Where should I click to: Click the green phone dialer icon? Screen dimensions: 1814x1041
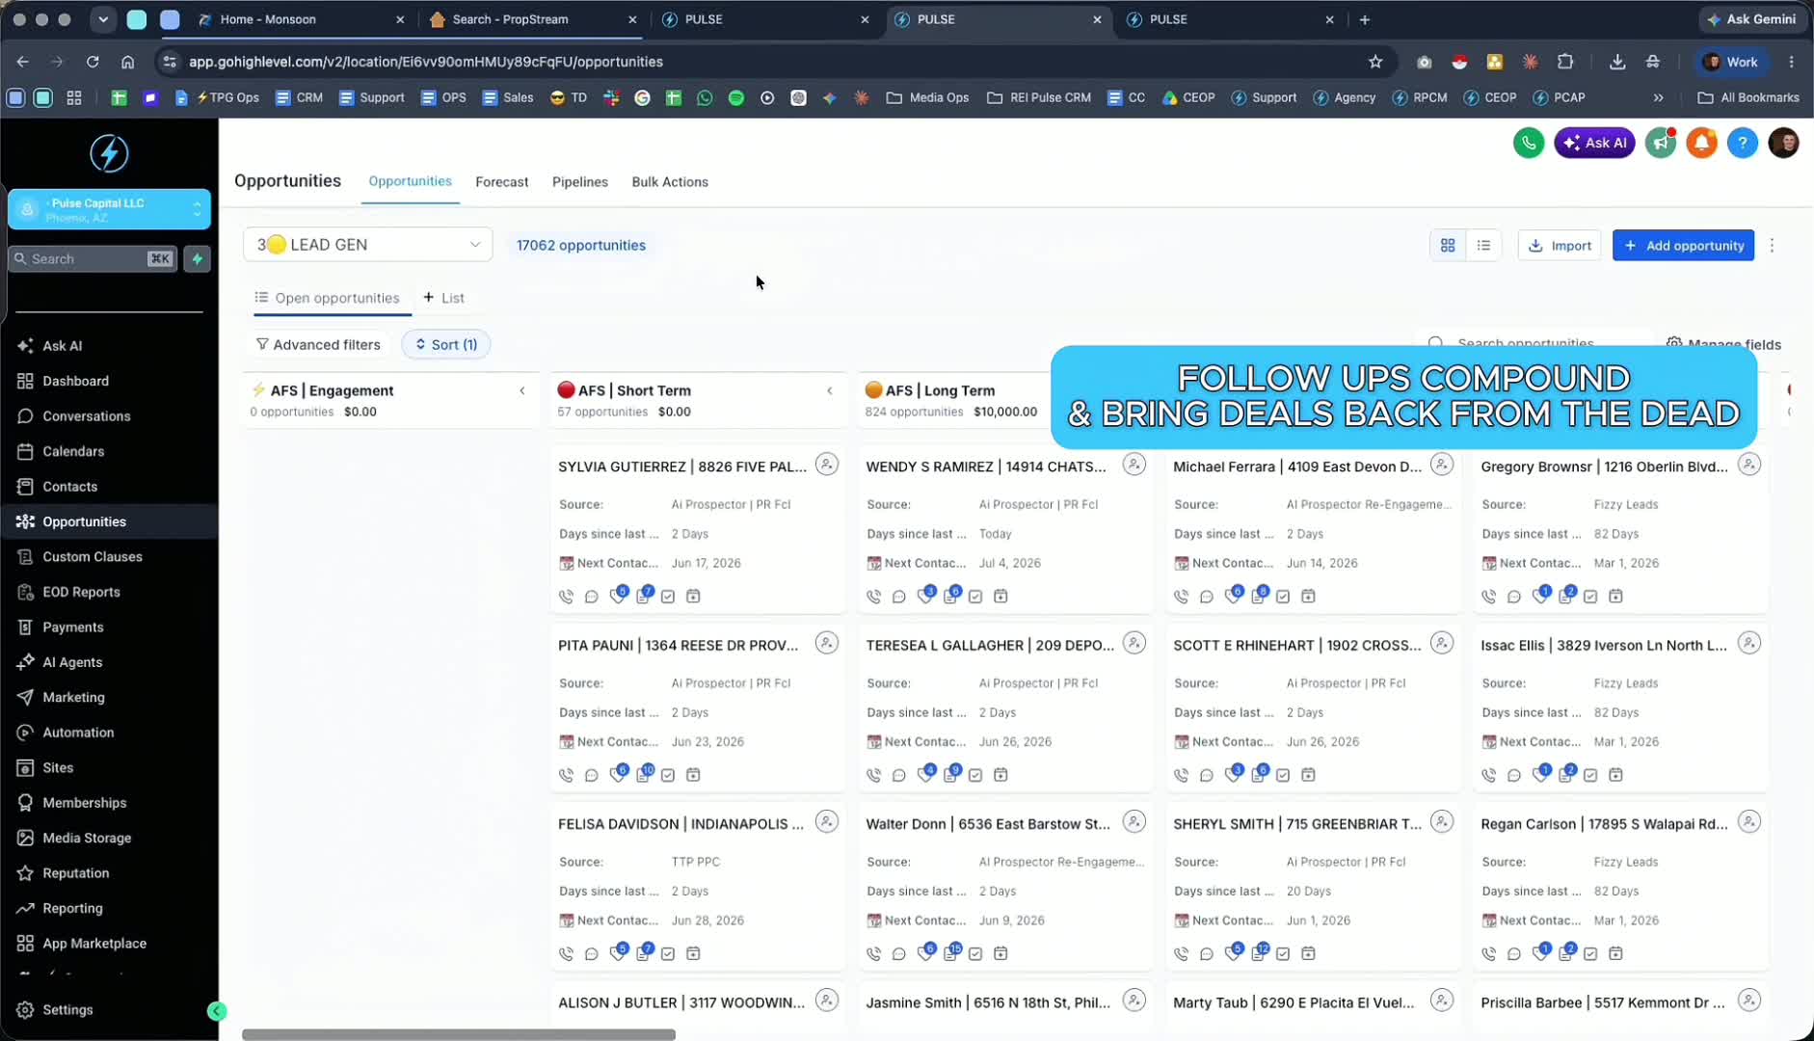click(x=1528, y=143)
